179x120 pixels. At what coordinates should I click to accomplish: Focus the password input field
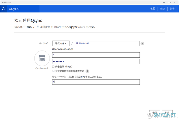coord(96,61)
